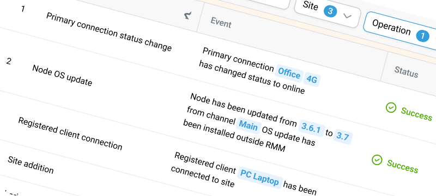The image size is (436, 196).
Task: Click the Main channel tag
Action: [x=249, y=125]
